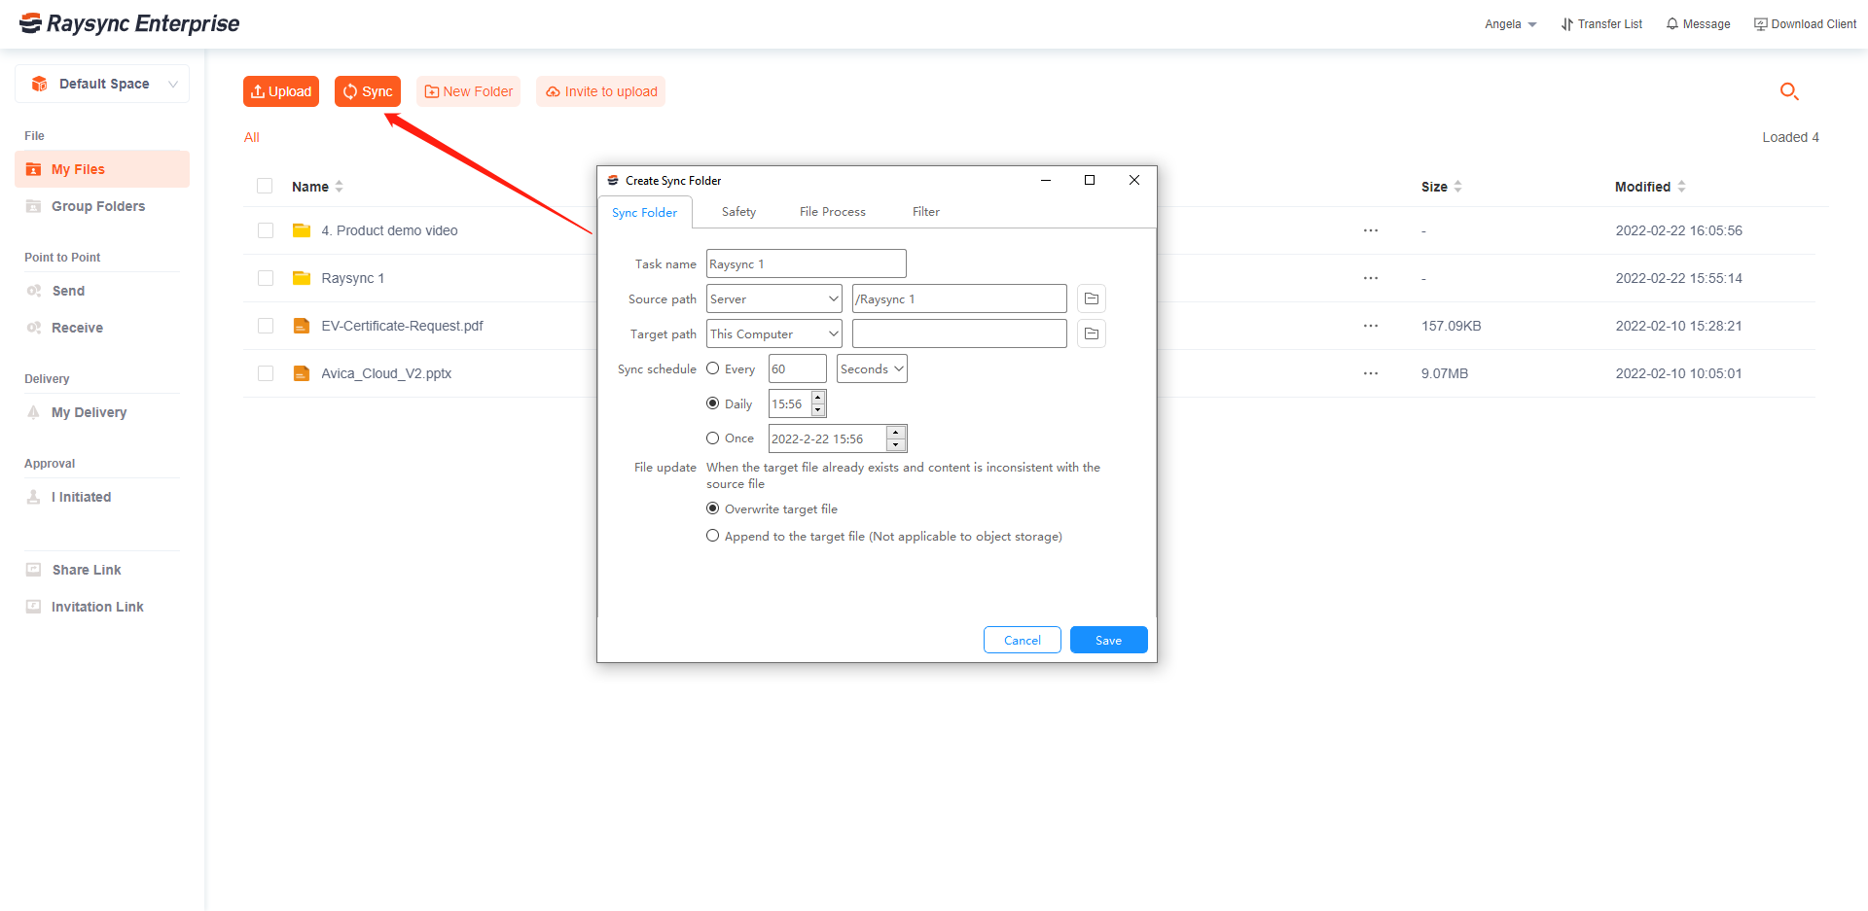The height and width of the screenshot is (911, 1868).
Task: Open the Source path Server dropdown
Action: coord(772,298)
